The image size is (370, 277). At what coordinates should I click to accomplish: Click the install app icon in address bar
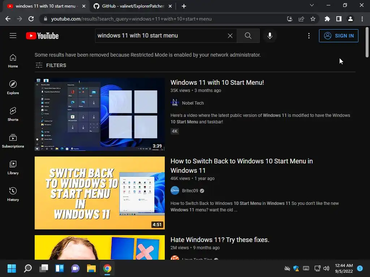(x=289, y=19)
